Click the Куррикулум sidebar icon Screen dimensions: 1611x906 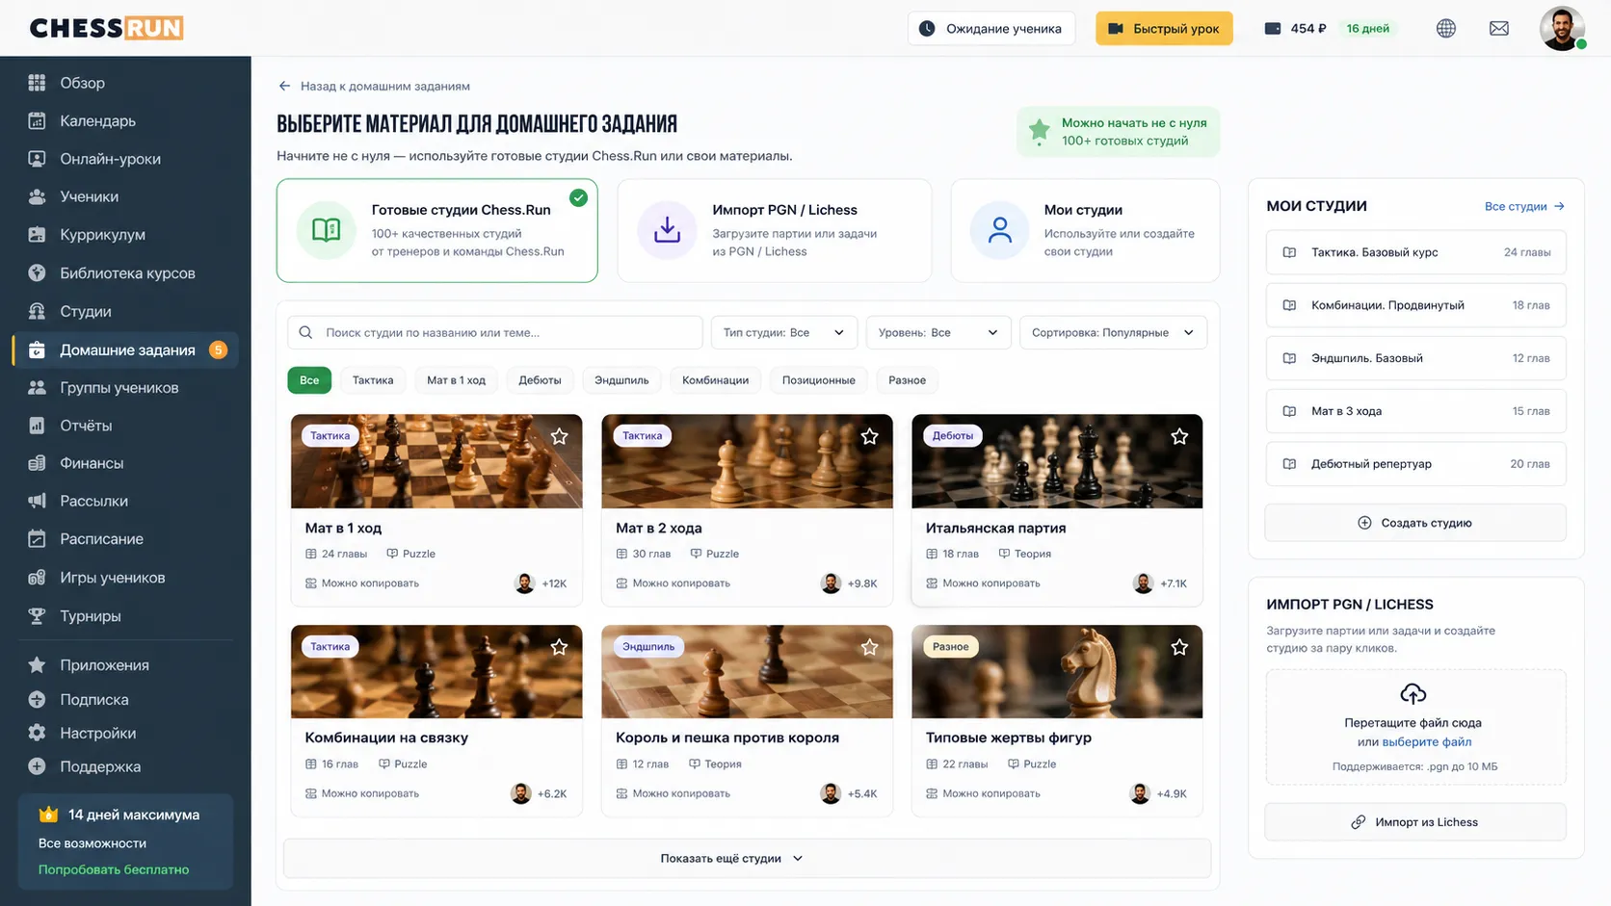point(37,234)
